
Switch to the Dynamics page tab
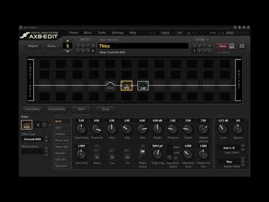(62, 166)
